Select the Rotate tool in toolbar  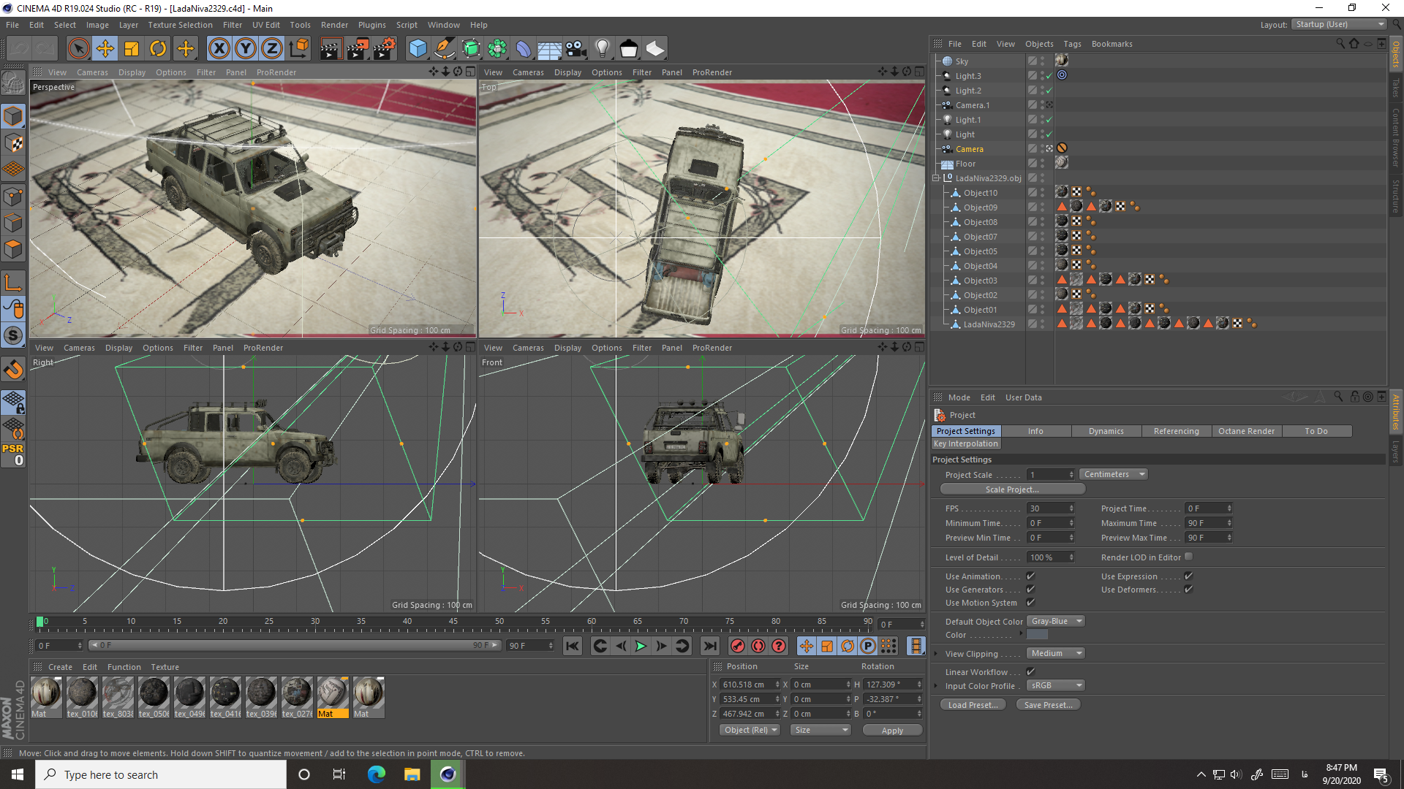[158, 48]
